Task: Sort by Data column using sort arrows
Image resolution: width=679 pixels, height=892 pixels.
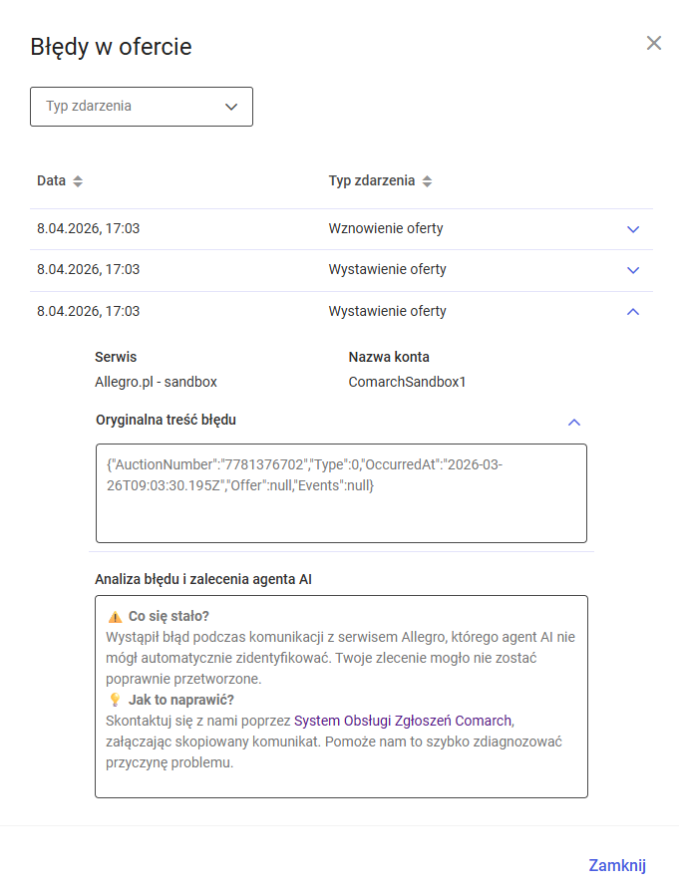Action: click(x=78, y=181)
